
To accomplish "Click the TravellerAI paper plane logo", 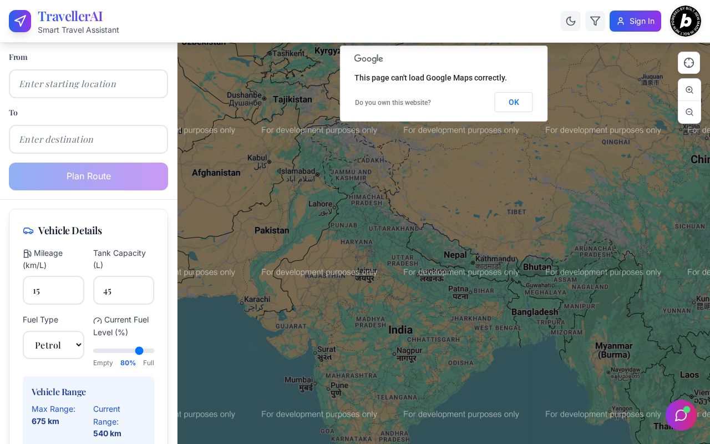I will (x=20, y=21).
